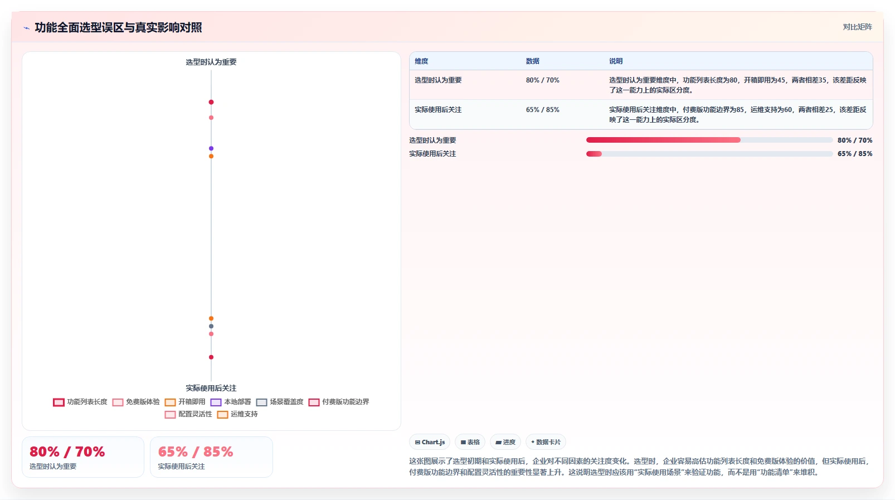Click the pink point just below the top red point
895x500 pixels.
coord(211,118)
